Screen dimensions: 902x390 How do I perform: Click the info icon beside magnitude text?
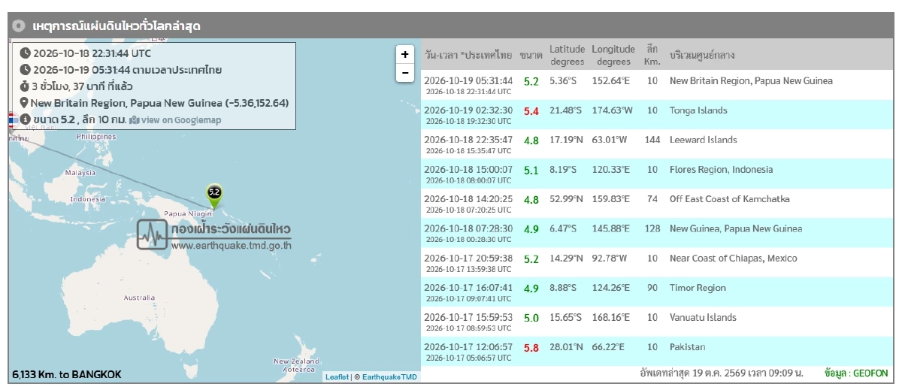tap(25, 119)
